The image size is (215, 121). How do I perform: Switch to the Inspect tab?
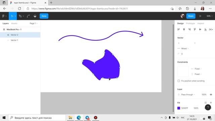pyautogui.click(x=201, y=24)
